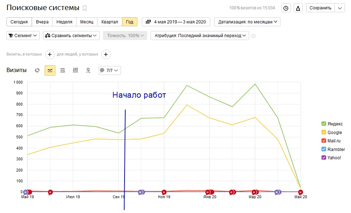Expand the arrow next to Сохранить
351x213 pixels.
coord(339,8)
